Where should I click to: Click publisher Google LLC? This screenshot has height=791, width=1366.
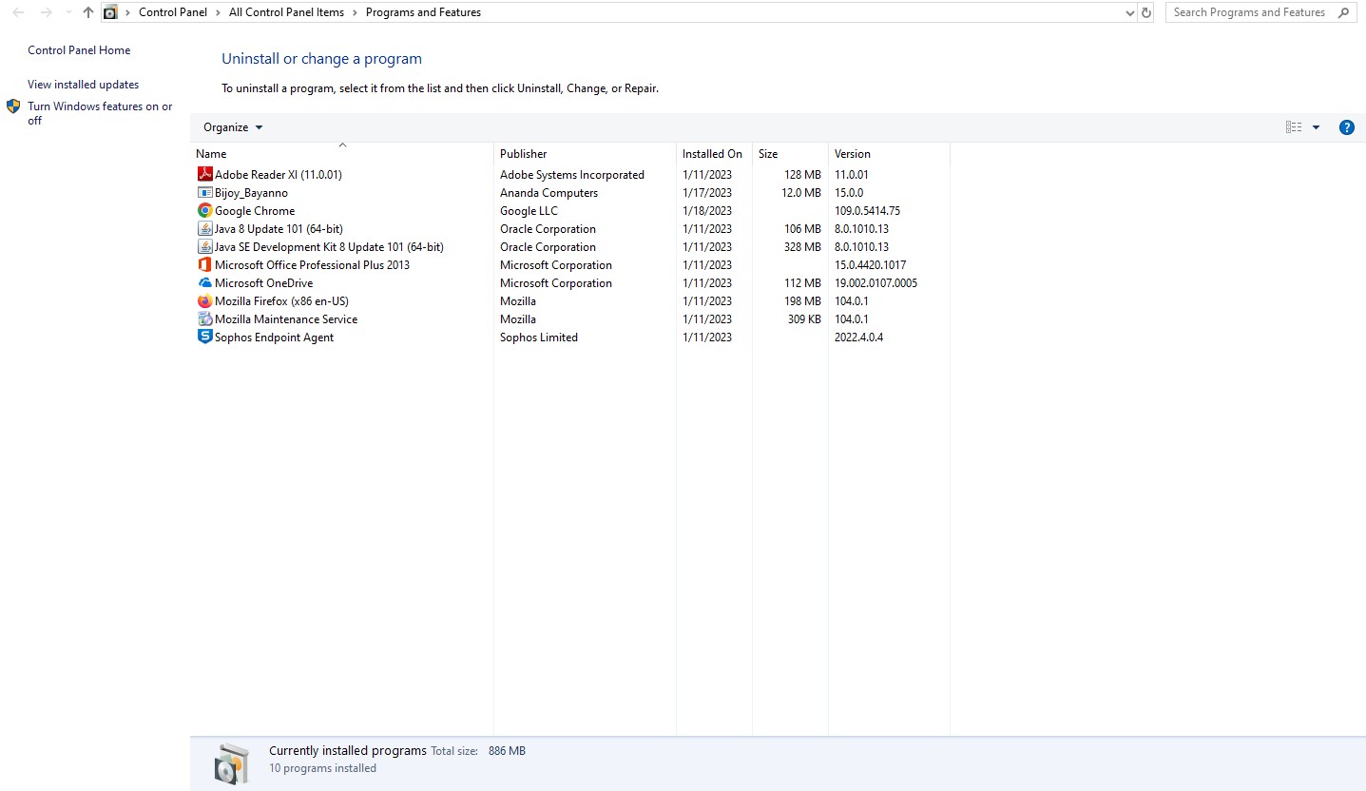[x=529, y=210]
